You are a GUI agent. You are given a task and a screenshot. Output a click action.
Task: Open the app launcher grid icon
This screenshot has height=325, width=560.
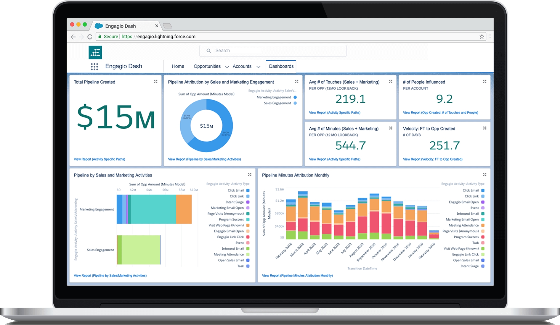click(x=94, y=67)
